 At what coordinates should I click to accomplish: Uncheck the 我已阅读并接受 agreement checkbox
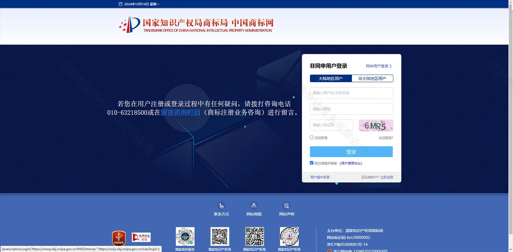311,163
